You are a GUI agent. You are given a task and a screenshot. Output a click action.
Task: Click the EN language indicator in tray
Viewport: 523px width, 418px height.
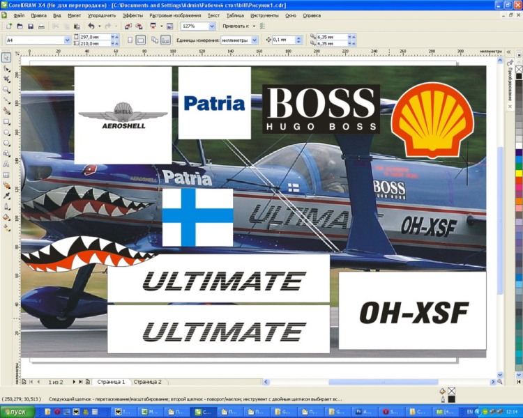[x=469, y=412]
